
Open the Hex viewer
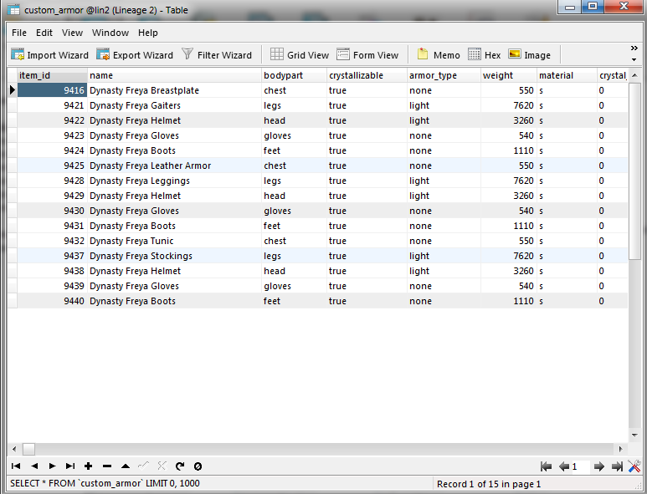pos(485,55)
